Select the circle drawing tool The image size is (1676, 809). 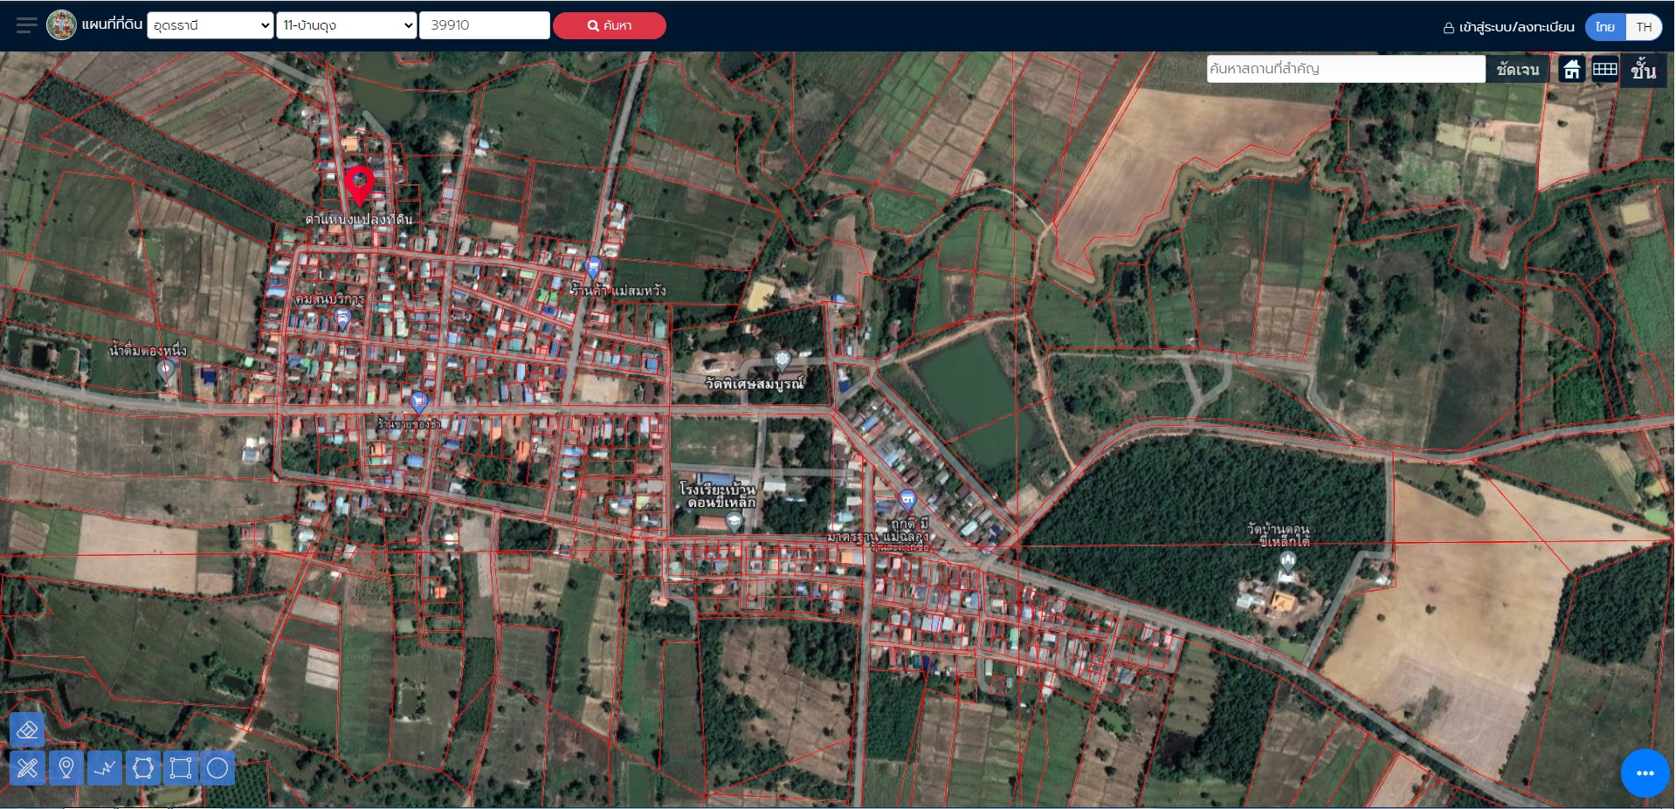tap(217, 768)
